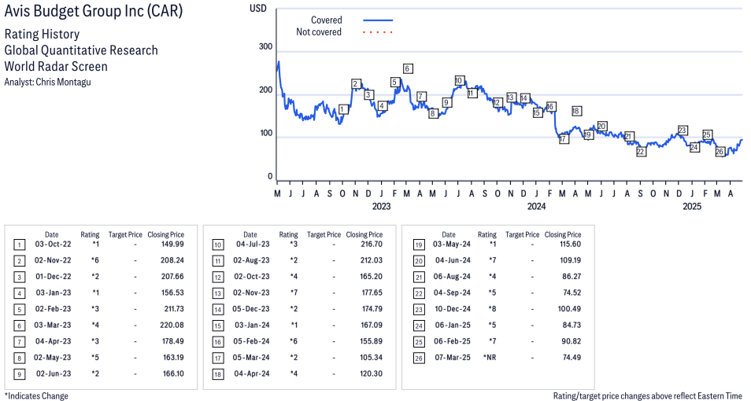Click the *7 rating in the 02-Nov-23 row
Image resolution: width=751 pixels, height=401 pixels.
[294, 292]
